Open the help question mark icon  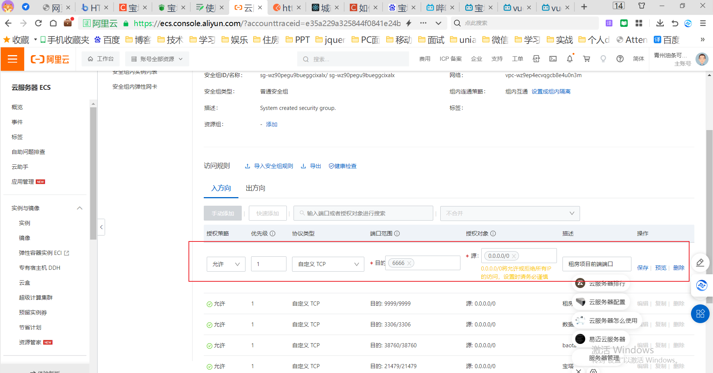click(620, 59)
